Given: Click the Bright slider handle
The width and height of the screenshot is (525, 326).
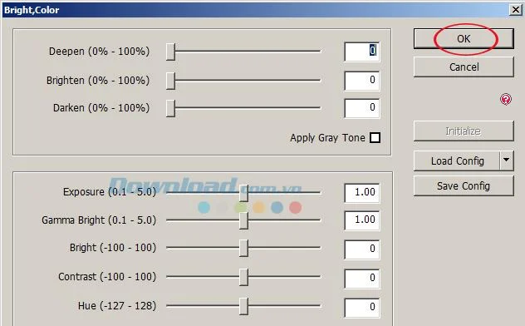Looking at the screenshot, I should (x=243, y=249).
